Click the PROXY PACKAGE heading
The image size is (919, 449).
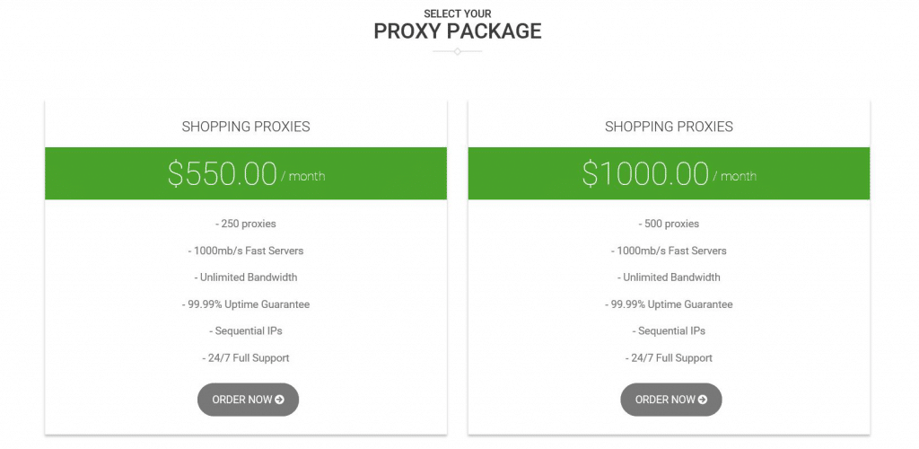pyautogui.click(x=458, y=31)
